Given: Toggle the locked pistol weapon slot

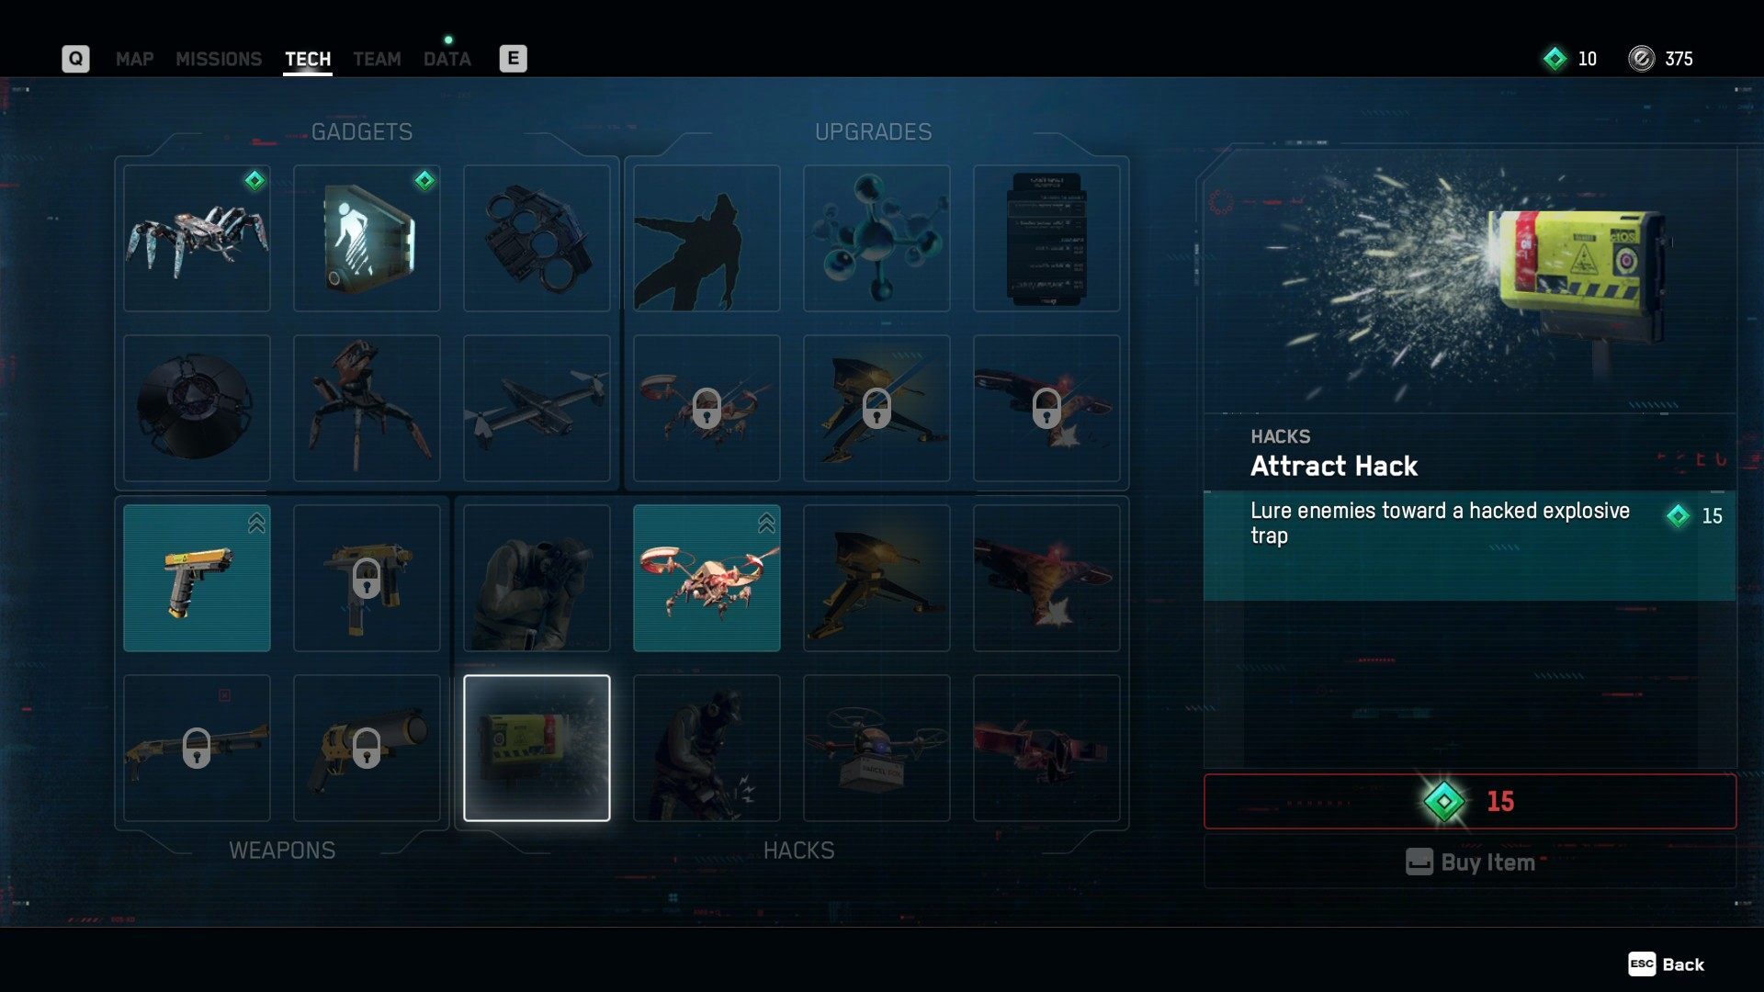Looking at the screenshot, I should (367, 578).
